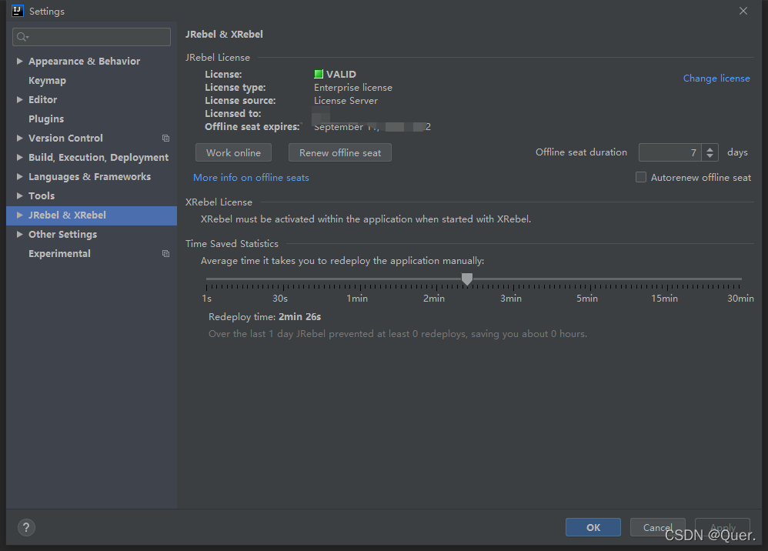Click the License Server source value
This screenshot has width=768, height=551.
(x=346, y=101)
